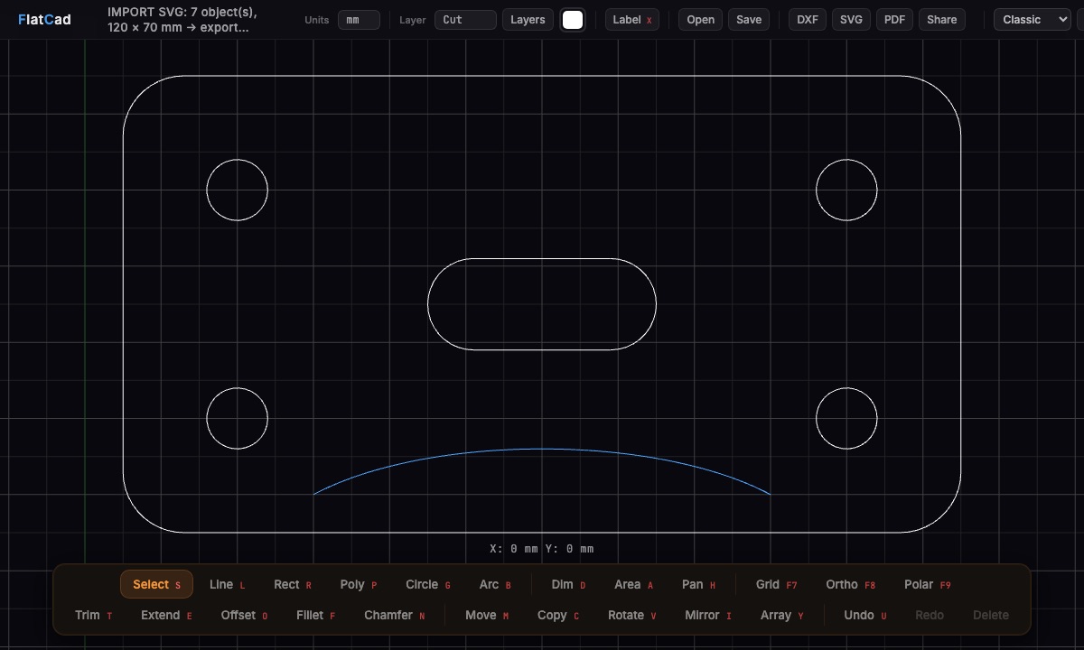Toggle the Label option
Screen dimensions: 1084x650
point(632,20)
